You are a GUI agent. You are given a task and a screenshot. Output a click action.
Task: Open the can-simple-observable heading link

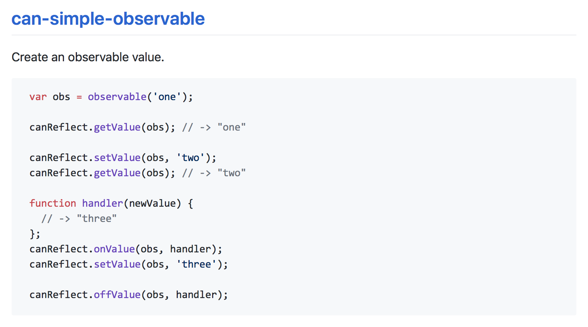pos(108,19)
